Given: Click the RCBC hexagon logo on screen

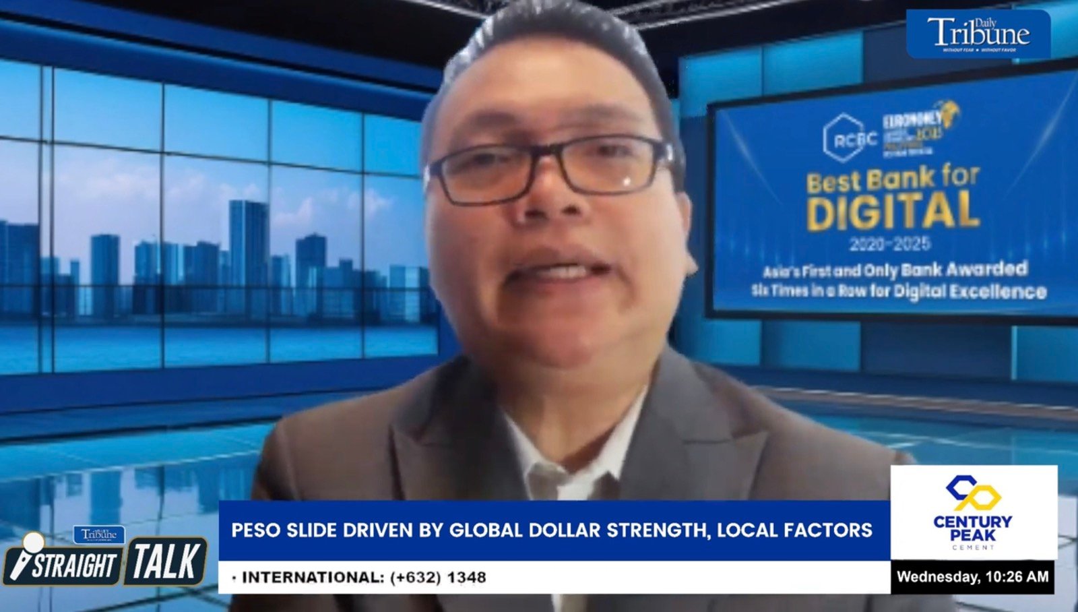Looking at the screenshot, I should coord(850,138).
